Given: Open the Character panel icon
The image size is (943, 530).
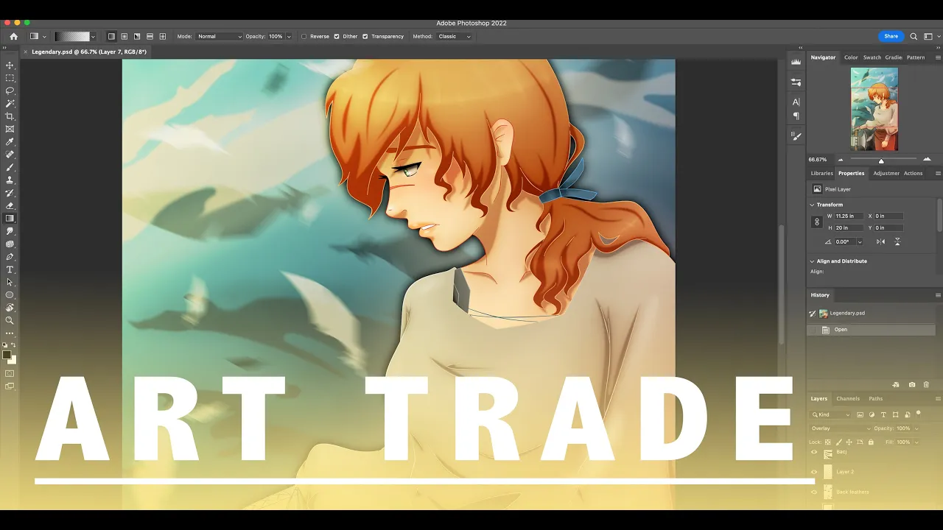Looking at the screenshot, I should coord(796,102).
